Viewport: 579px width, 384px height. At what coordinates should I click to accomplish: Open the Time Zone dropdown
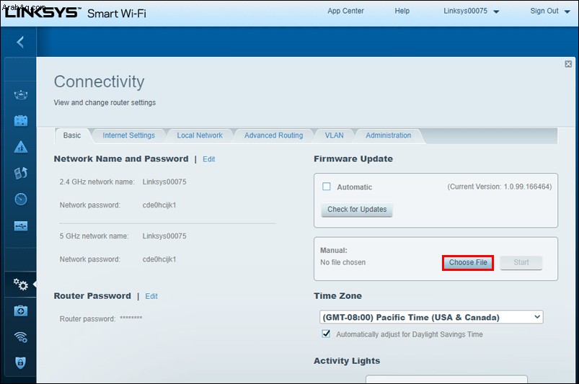431,317
